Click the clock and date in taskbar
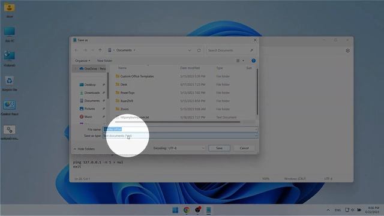 (x=372, y=210)
